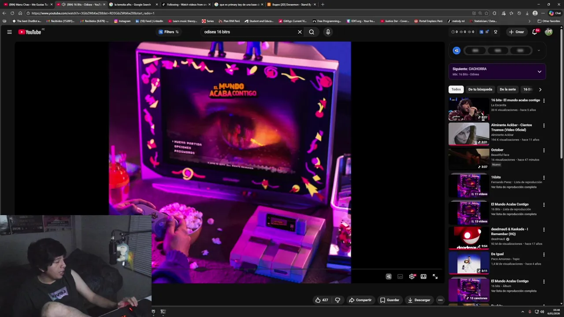Screen dimensions: 564x317
Task: Reload the page in the browser
Action: click(12, 13)
